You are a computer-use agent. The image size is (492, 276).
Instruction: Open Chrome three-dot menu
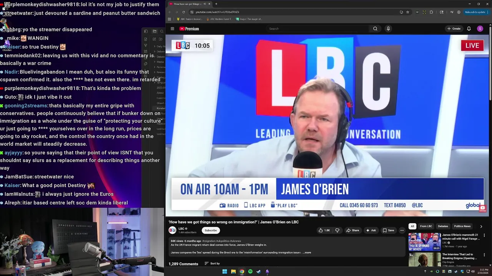click(489, 12)
